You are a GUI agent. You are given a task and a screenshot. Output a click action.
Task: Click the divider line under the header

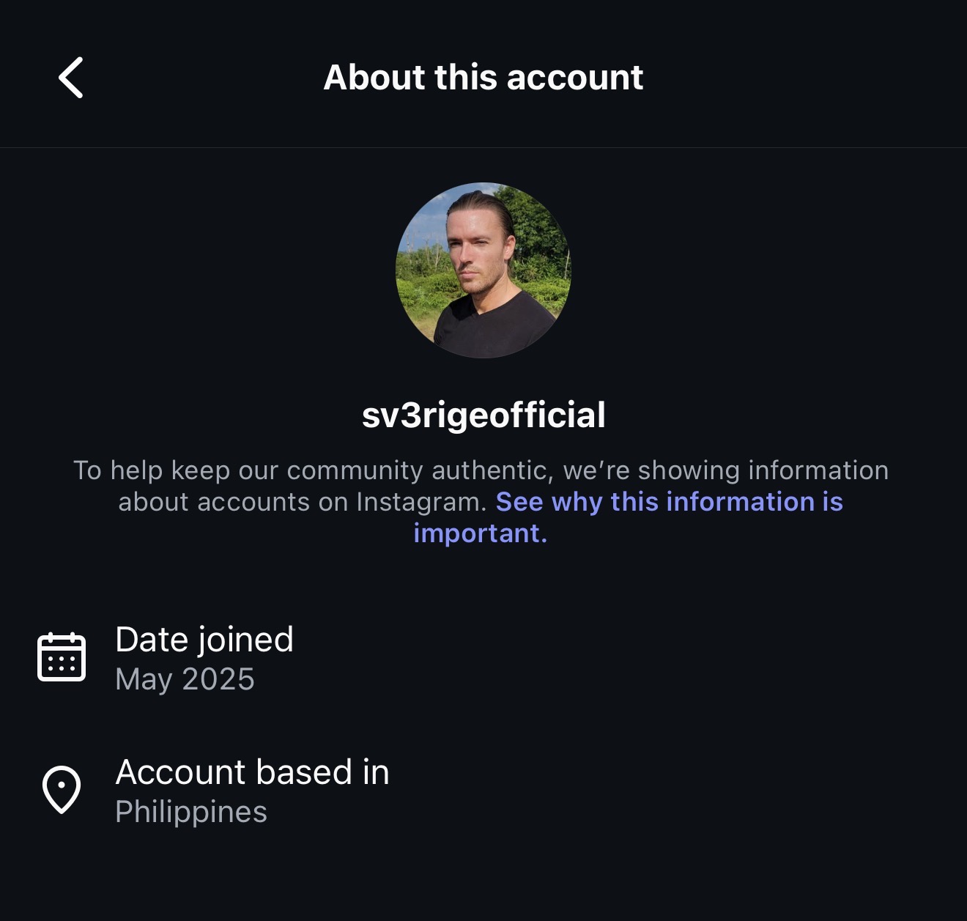[x=483, y=148]
